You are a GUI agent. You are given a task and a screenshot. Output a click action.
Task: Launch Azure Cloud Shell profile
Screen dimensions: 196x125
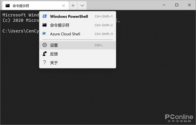coord(65,34)
